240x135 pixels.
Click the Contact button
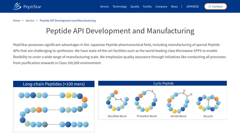pyautogui.click(x=215, y=6)
